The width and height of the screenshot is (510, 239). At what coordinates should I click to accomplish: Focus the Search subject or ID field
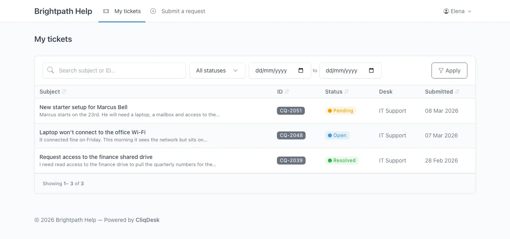(114, 71)
